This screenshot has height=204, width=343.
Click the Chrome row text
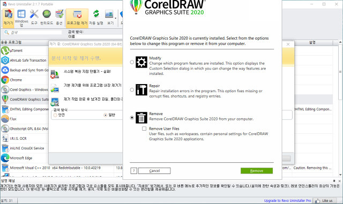16,80
